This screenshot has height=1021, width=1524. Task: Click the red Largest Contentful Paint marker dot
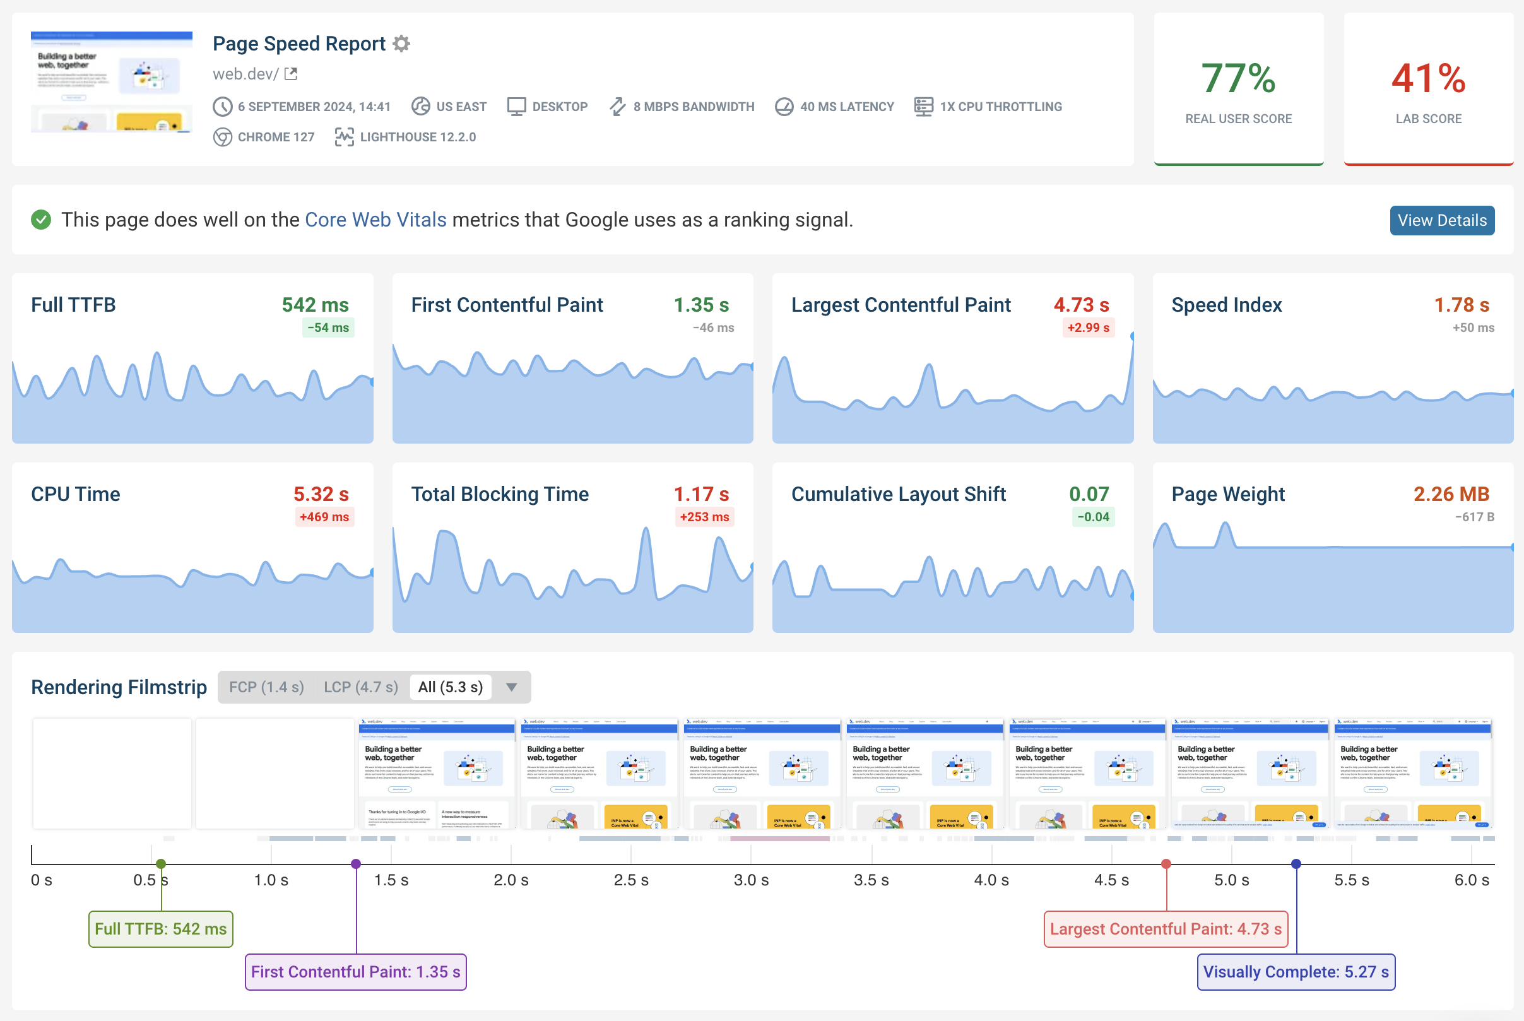(x=1167, y=864)
